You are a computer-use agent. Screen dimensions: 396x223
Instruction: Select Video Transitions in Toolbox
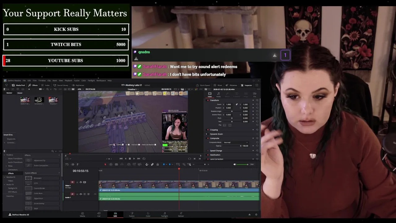15,159
